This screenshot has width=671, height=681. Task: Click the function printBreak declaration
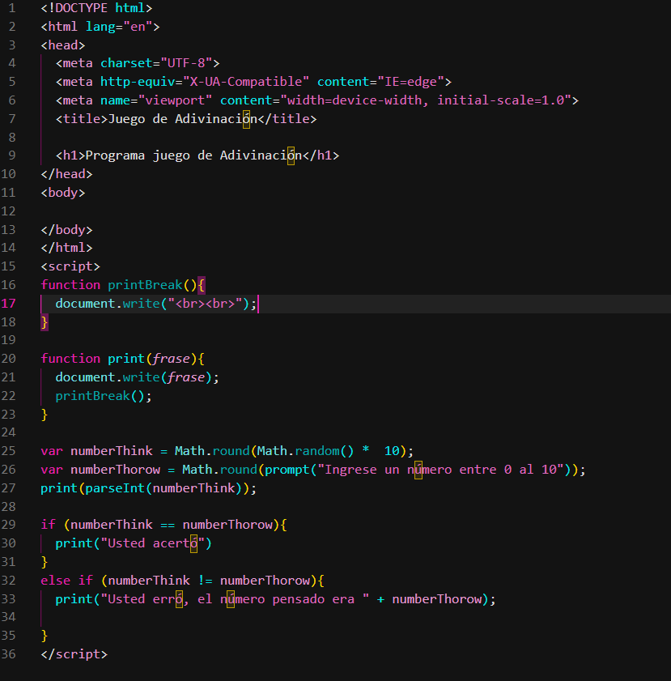(x=123, y=285)
